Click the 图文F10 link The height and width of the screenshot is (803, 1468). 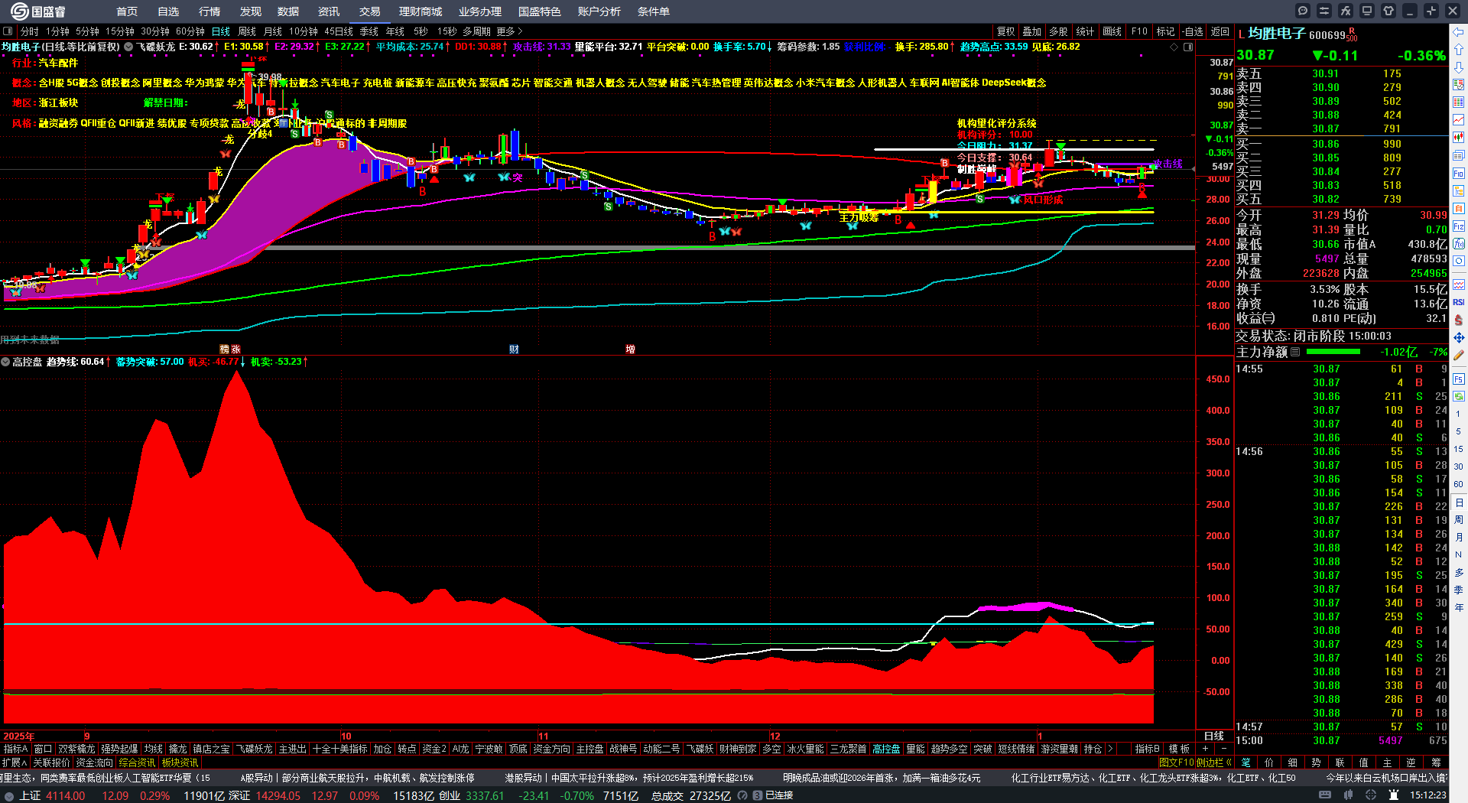coord(1176,762)
